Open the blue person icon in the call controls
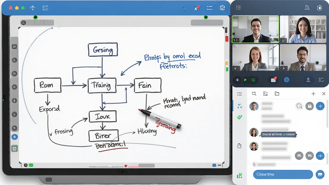This screenshot has height=185, width=329. (x=308, y=80)
